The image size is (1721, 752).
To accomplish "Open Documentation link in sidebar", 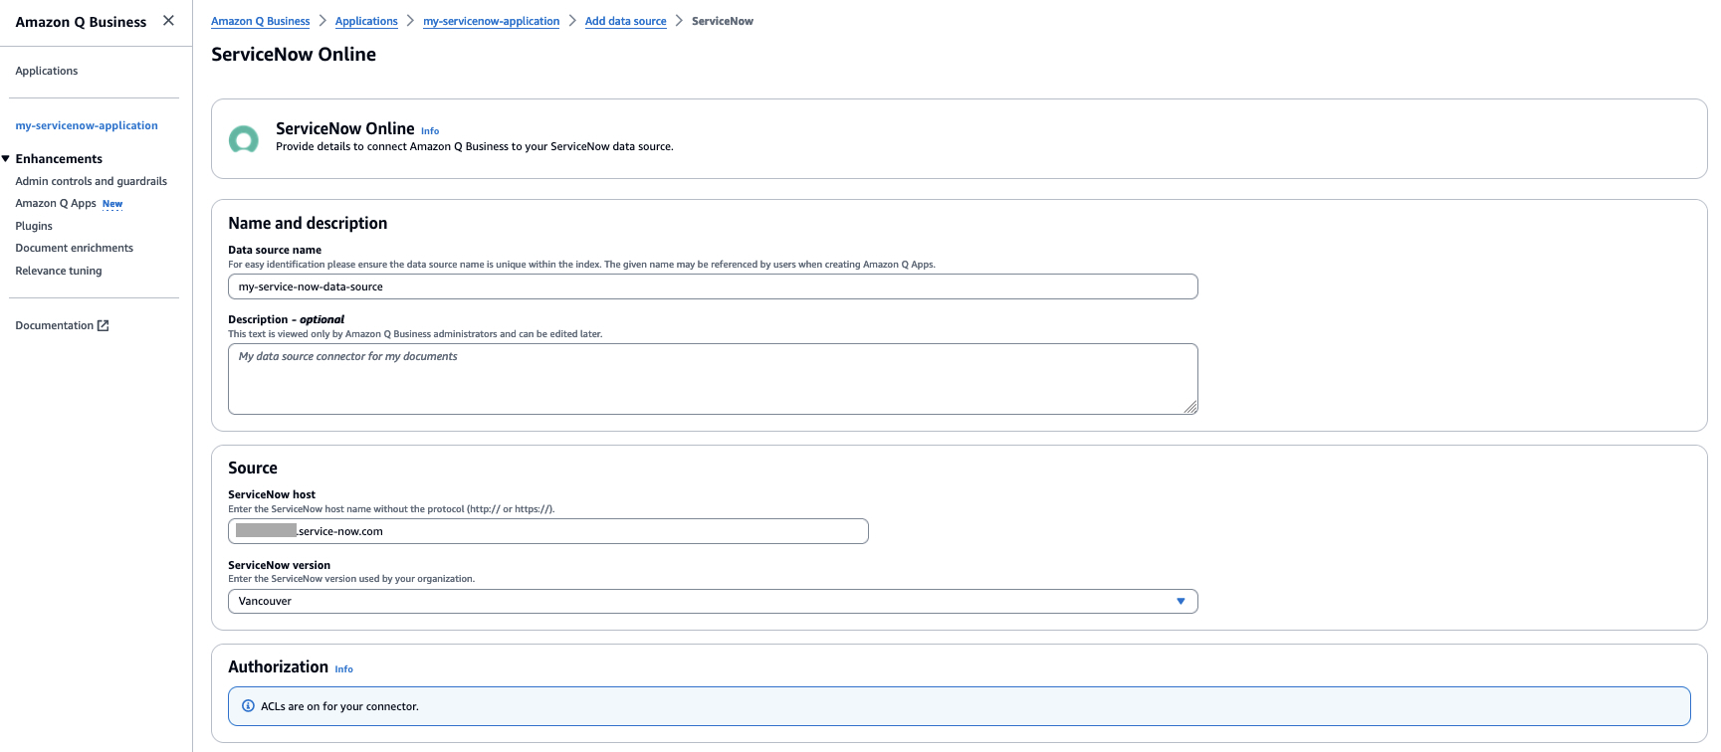I will [55, 325].
